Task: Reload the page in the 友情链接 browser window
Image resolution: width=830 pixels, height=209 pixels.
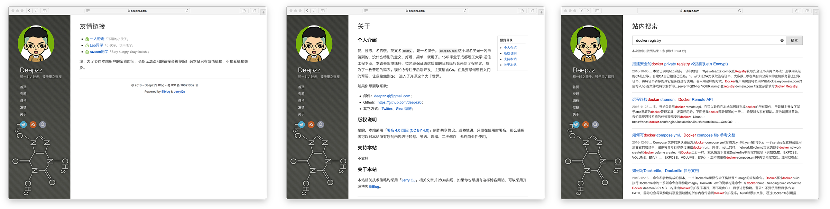Action: (187, 11)
